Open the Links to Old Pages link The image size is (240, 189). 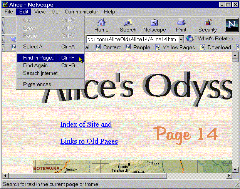coord(89,141)
